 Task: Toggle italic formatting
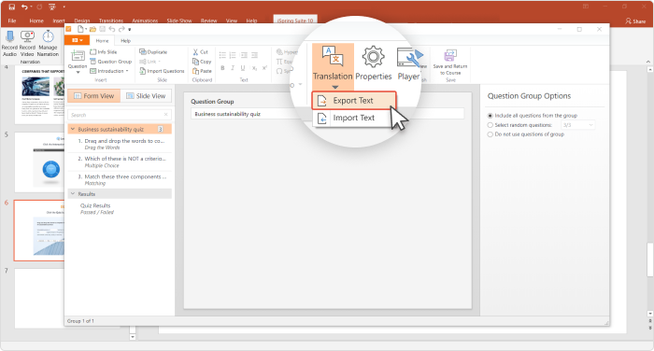pos(233,68)
